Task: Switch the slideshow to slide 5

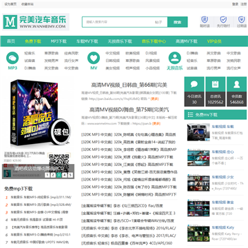Action: [70, 175]
